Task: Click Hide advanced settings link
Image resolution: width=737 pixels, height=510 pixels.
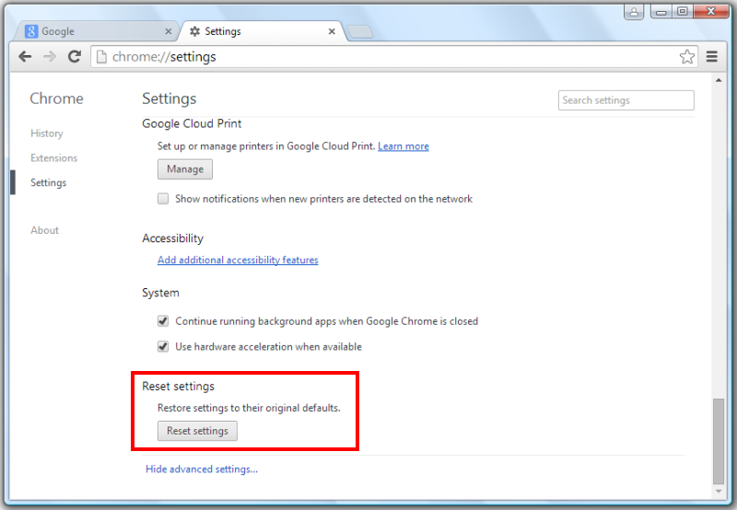Action: [202, 469]
